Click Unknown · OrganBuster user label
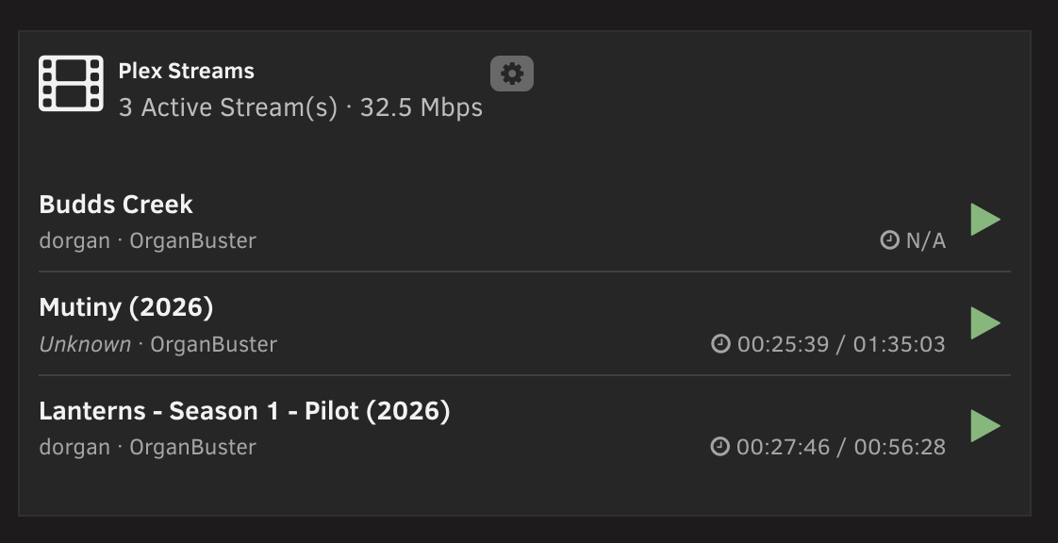The width and height of the screenshot is (1058, 543). (x=157, y=344)
